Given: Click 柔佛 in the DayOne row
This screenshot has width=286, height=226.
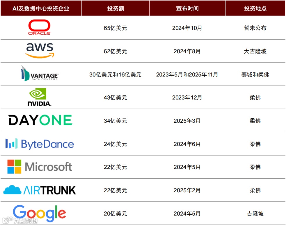Looking at the screenshot, I should click(255, 121).
